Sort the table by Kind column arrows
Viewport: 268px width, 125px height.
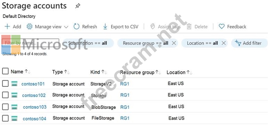click(104, 72)
